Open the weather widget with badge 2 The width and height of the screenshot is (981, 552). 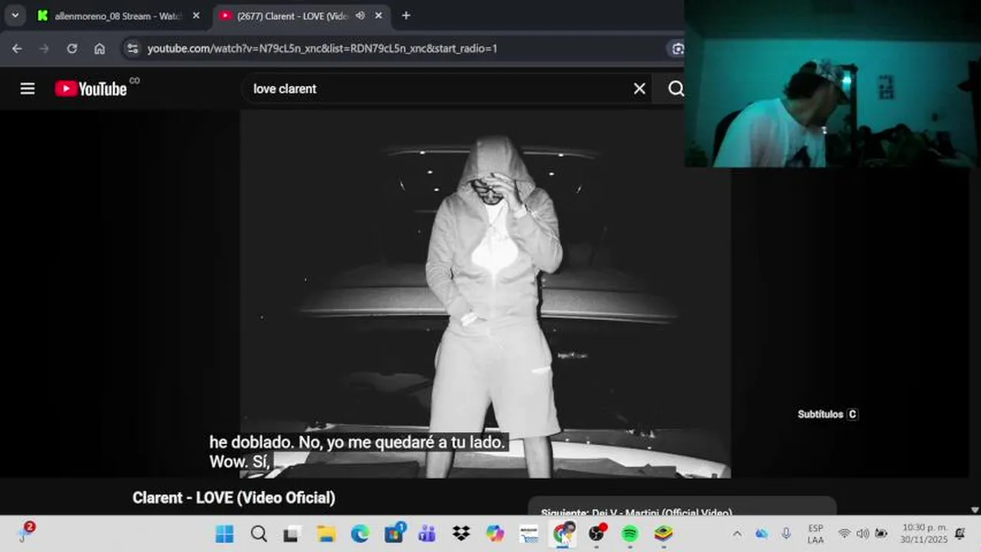point(25,533)
